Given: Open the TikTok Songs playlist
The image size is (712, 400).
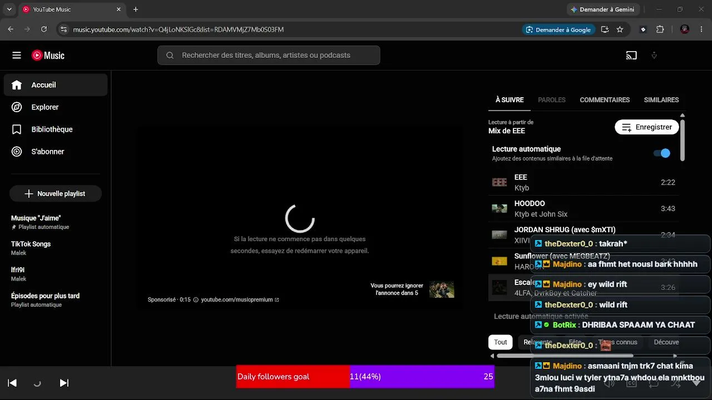Looking at the screenshot, I should (x=56, y=248).
